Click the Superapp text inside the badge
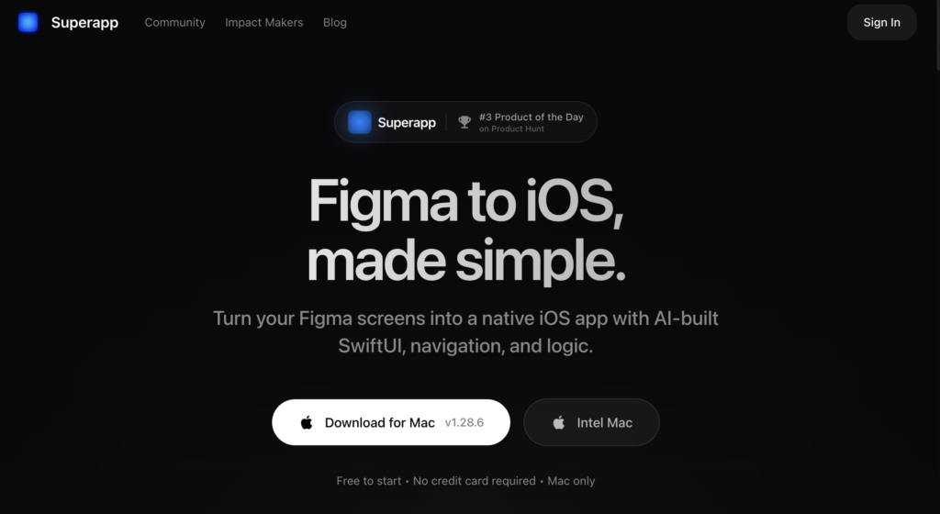This screenshot has height=514, width=940. point(407,122)
